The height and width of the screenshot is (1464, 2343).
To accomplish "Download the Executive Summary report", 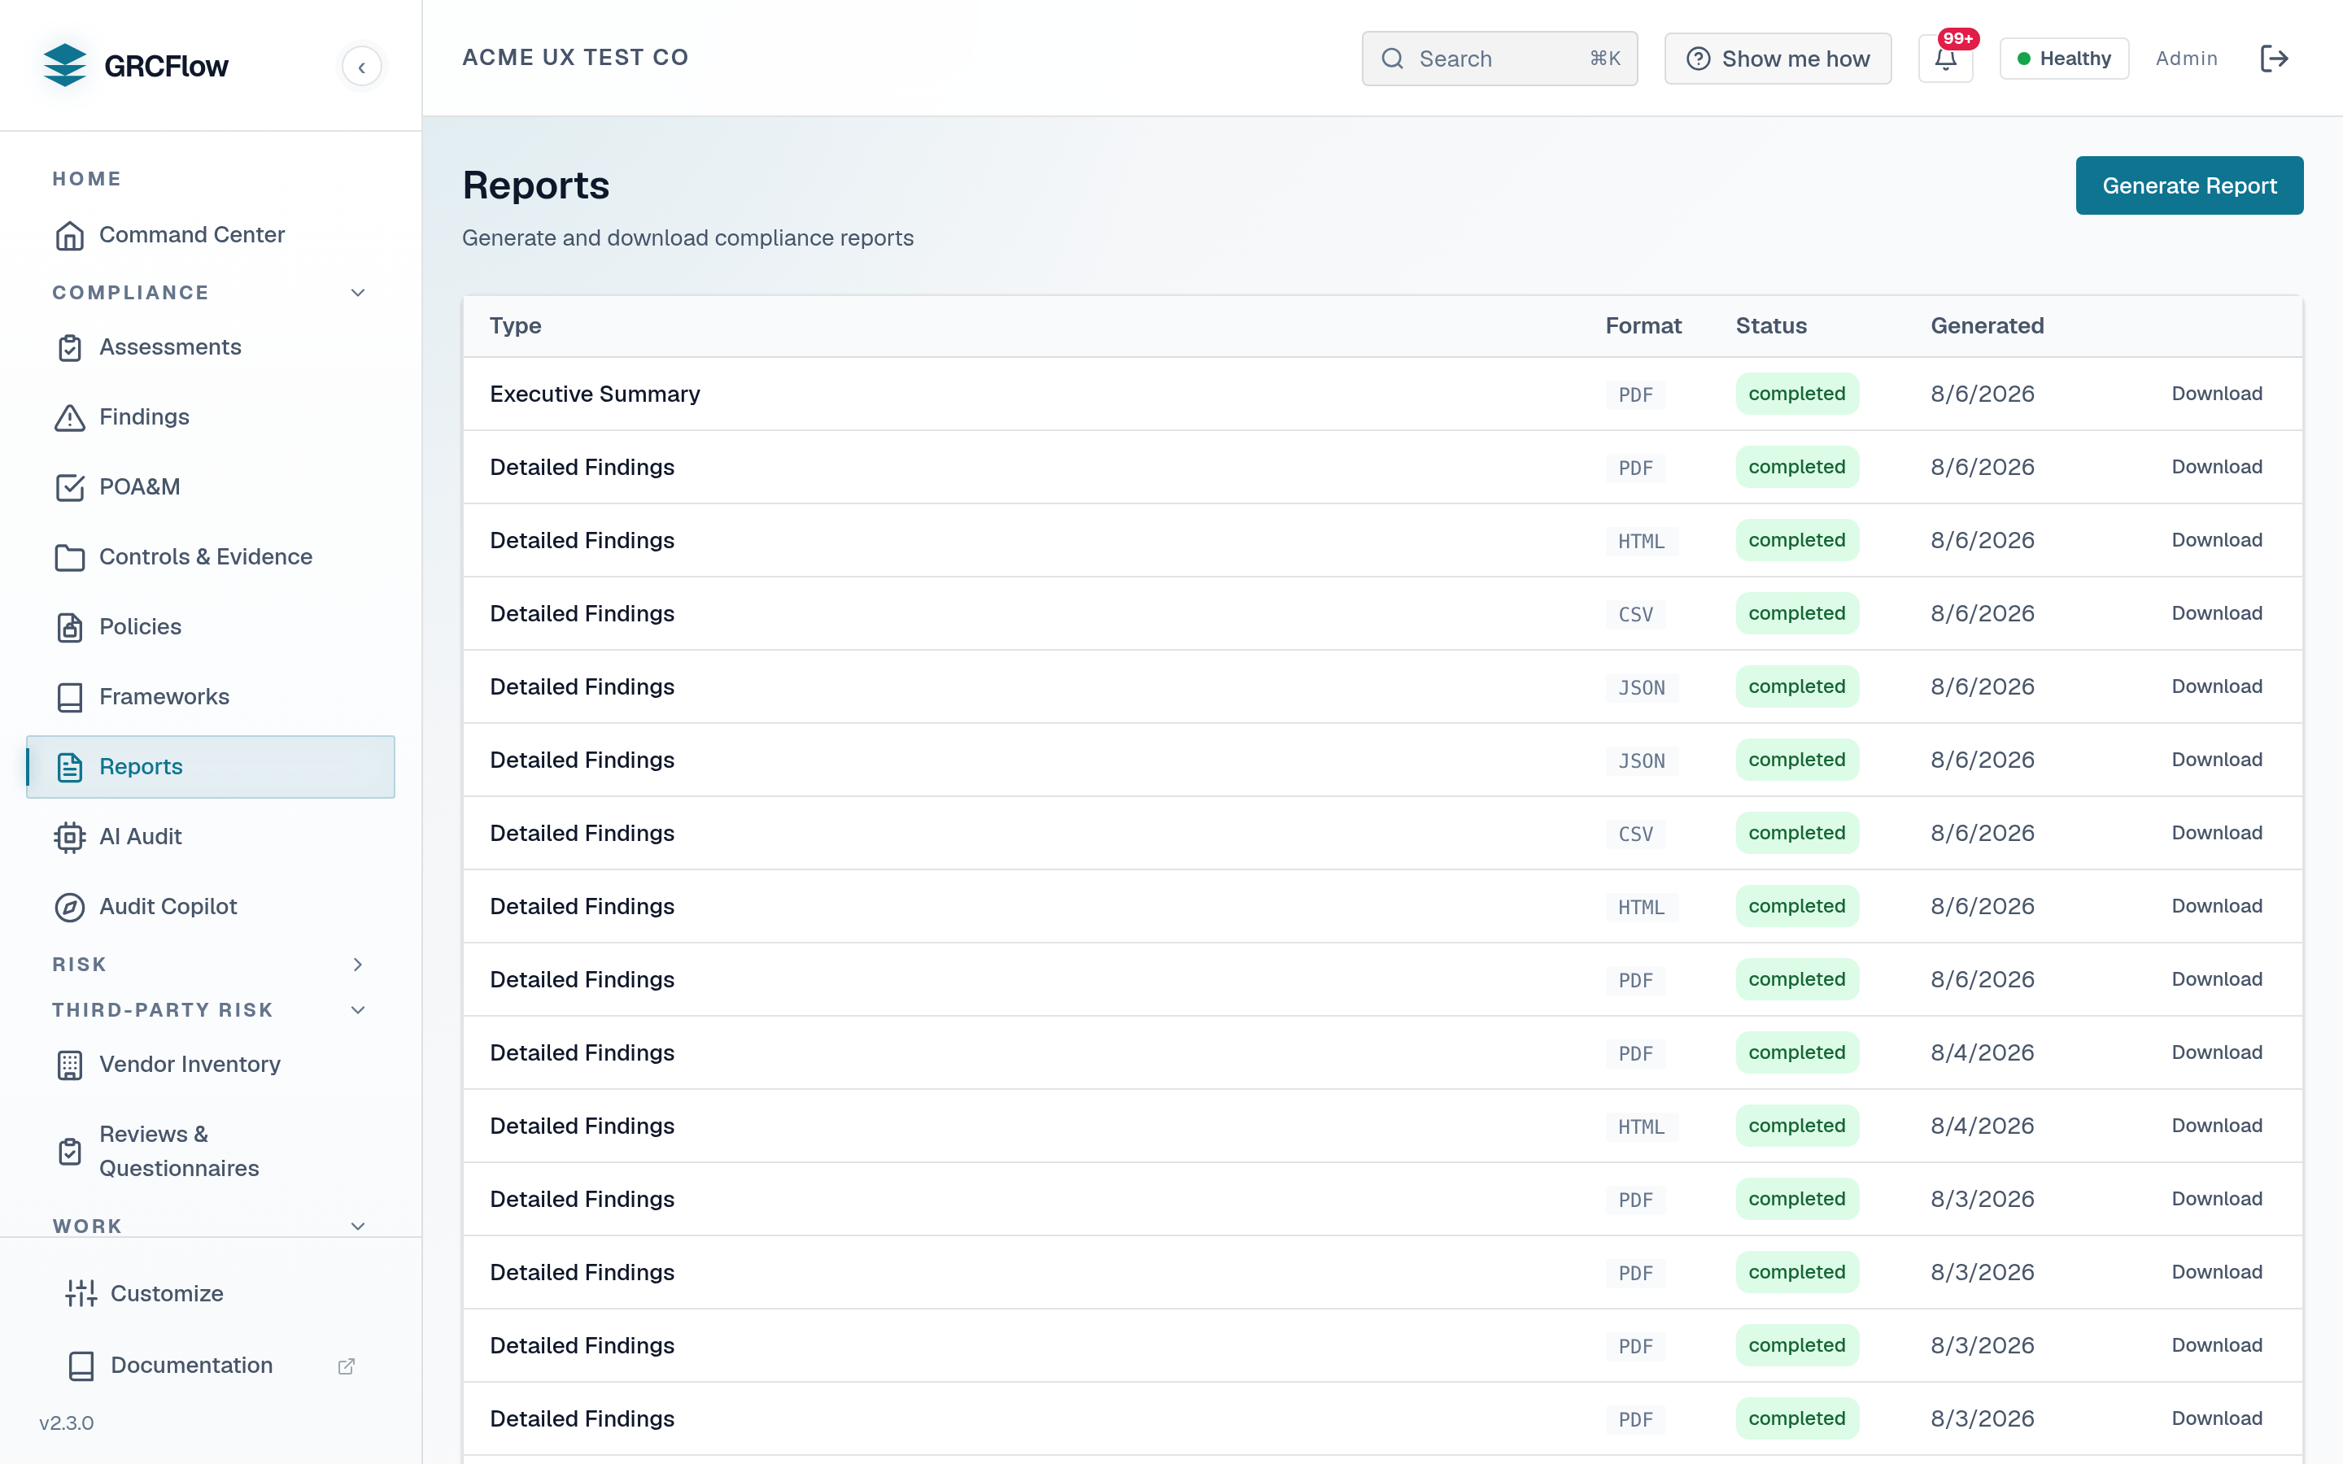I will pyautogui.click(x=2216, y=394).
